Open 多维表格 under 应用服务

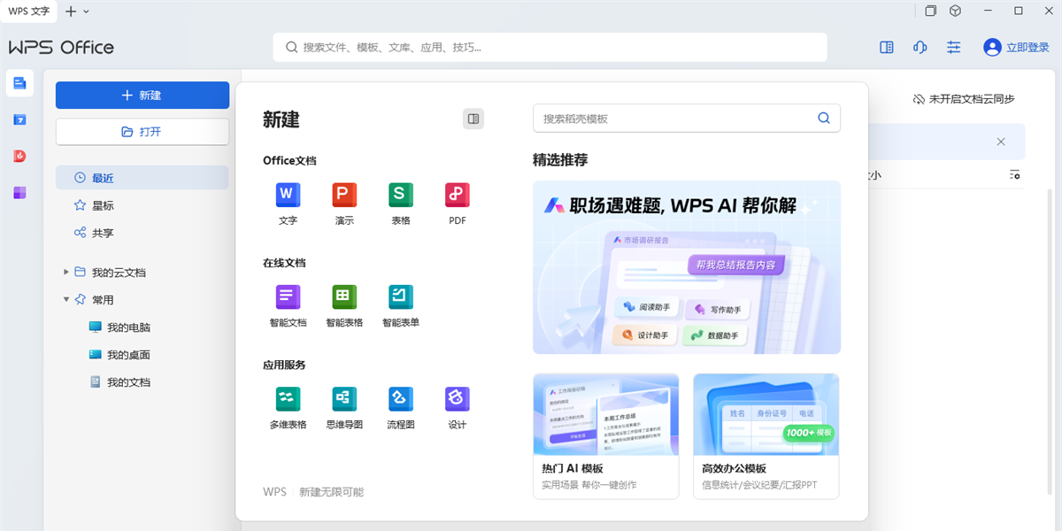(288, 407)
